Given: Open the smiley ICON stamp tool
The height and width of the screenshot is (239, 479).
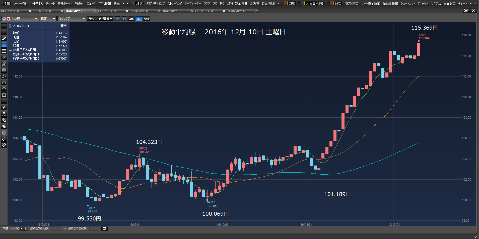Looking at the screenshot, I should (4, 114).
